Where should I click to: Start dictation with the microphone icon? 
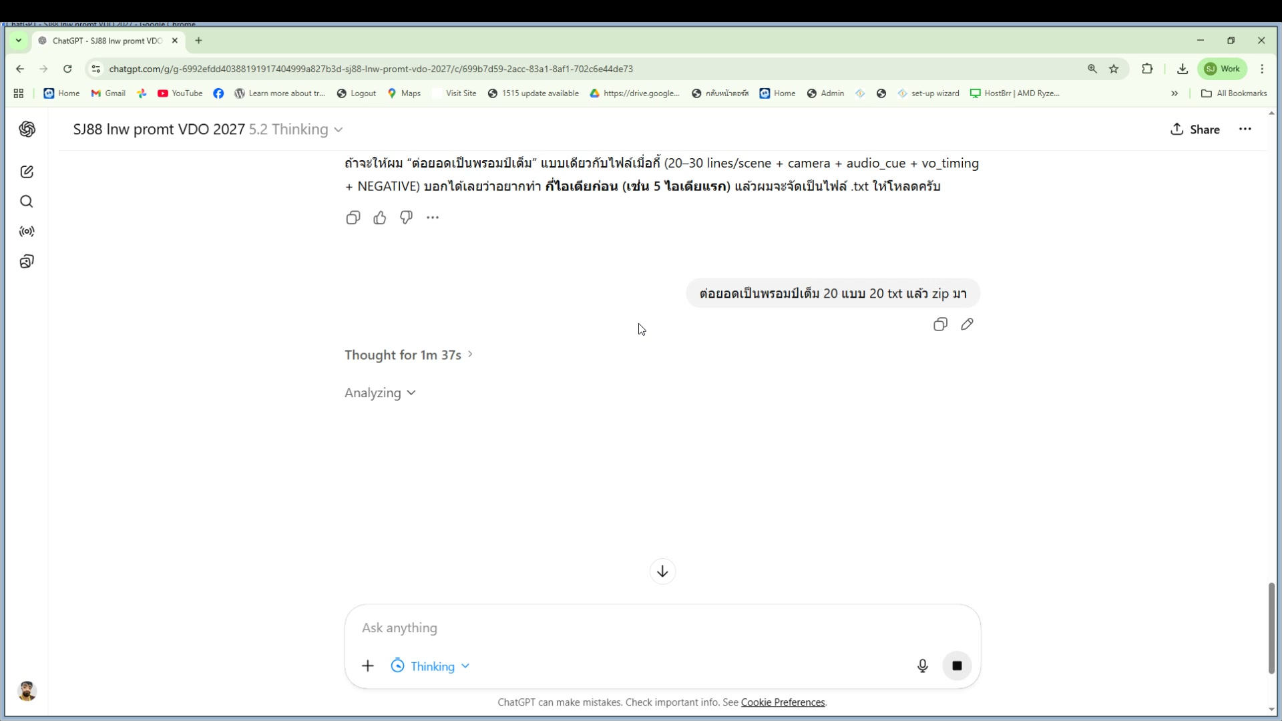(922, 666)
